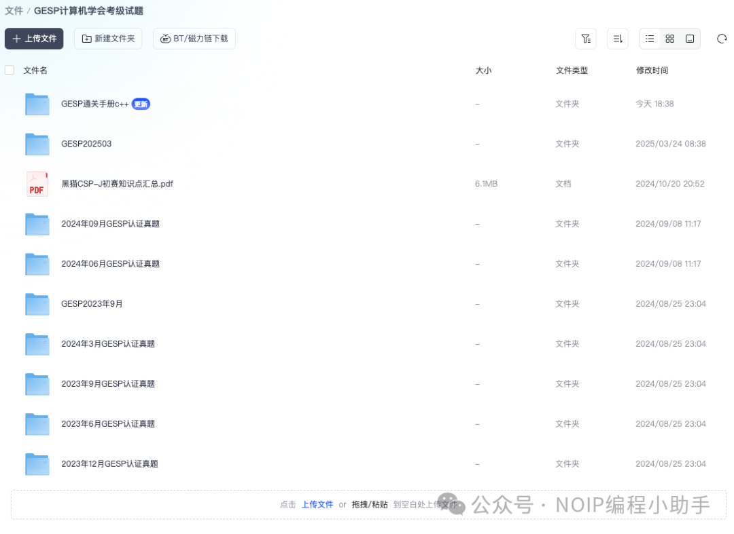Click file name GESP202503
Image resolution: width=734 pixels, height=534 pixels.
[x=86, y=144]
